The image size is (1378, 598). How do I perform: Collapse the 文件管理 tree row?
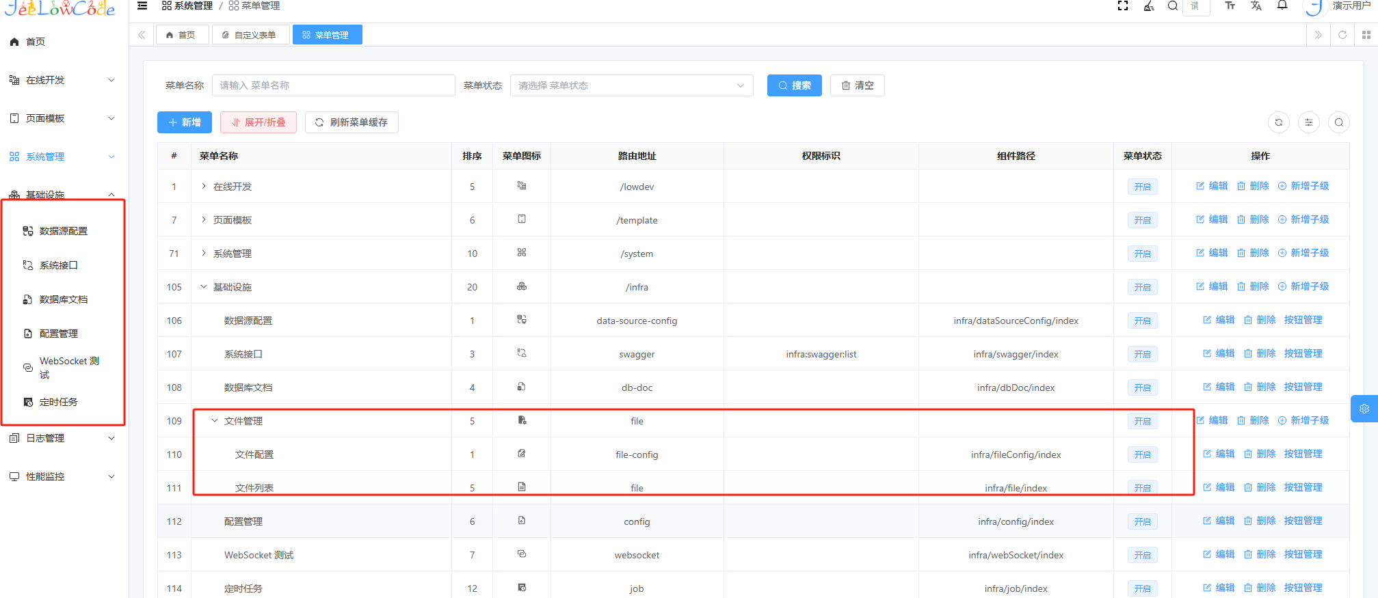pos(215,421)
